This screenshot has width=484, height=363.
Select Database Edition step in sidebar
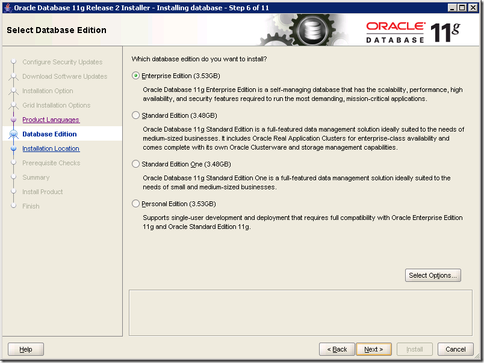coord(49,134)
